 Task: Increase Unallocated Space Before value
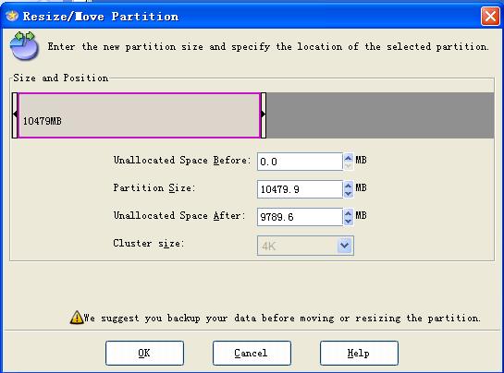pyautogui.click(x=348, y=158)
